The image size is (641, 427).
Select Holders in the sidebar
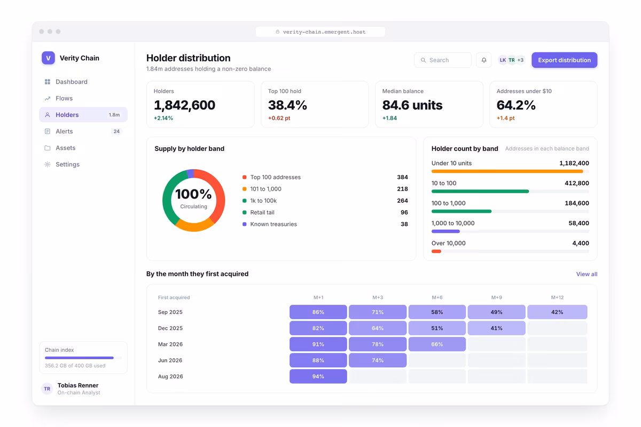(x=83, y=115)
